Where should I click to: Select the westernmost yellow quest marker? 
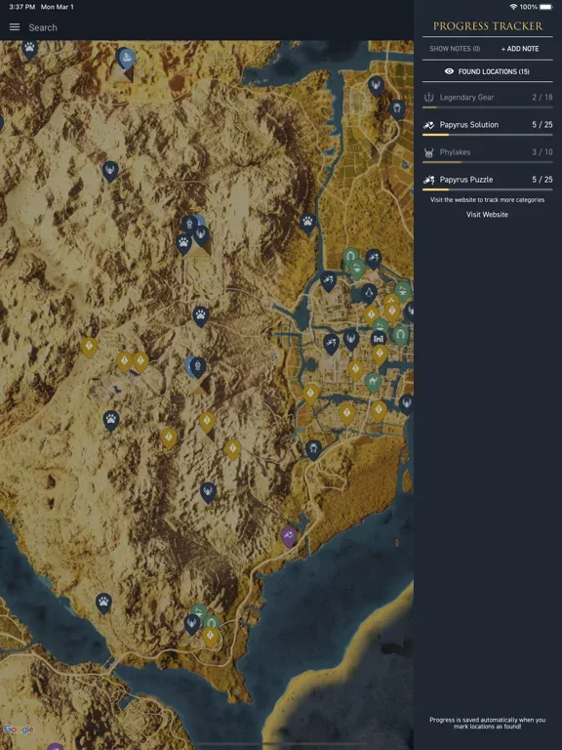click(89, 348)
